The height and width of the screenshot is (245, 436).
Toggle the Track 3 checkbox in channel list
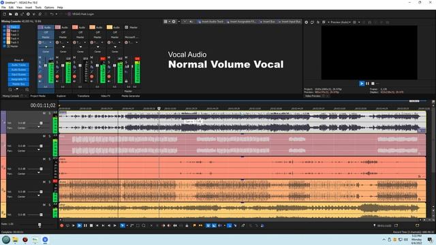(x=4, y=35)
